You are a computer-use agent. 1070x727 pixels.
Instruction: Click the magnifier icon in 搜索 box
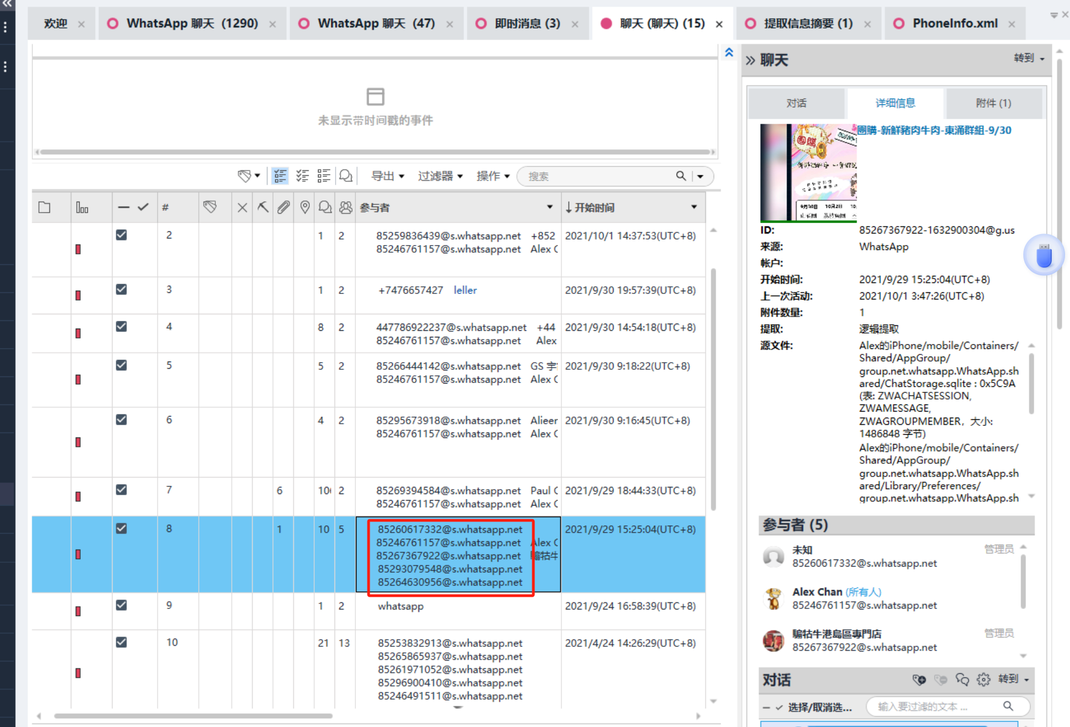point(681,176)
